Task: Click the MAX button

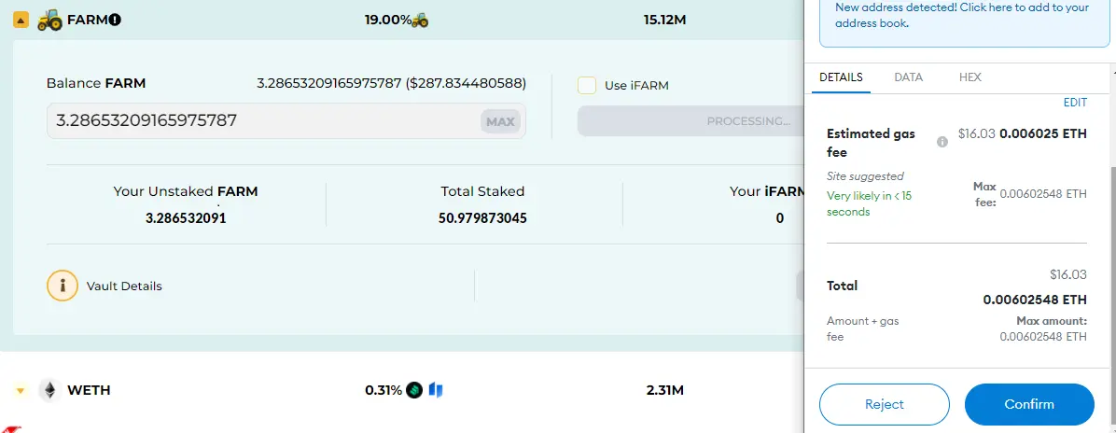Action: pyautogui.click(x=500, y=121)
